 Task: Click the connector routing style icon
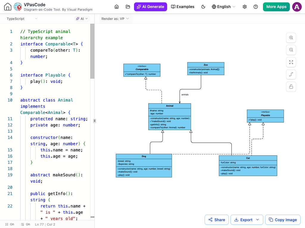[291, 75]
